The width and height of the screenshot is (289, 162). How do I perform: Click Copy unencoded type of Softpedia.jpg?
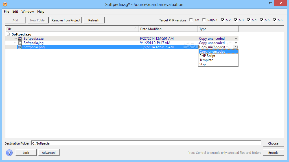click(x=212, y=43)
